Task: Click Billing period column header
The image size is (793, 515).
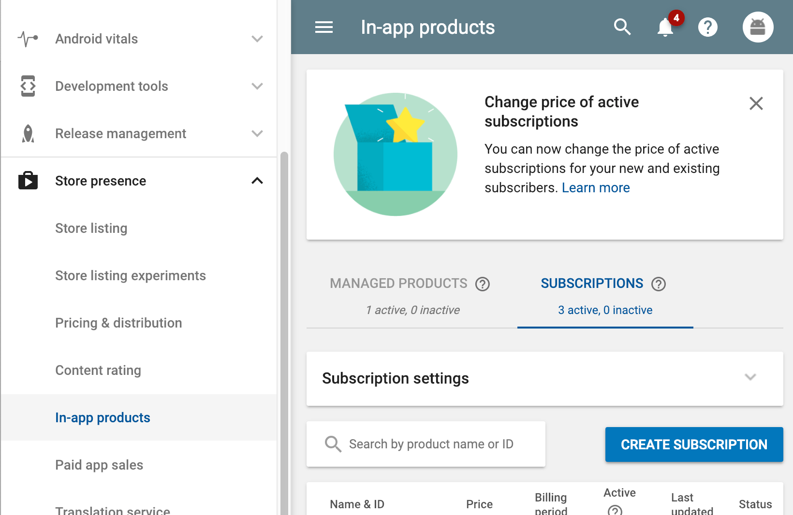Action: tap(551, 503)
